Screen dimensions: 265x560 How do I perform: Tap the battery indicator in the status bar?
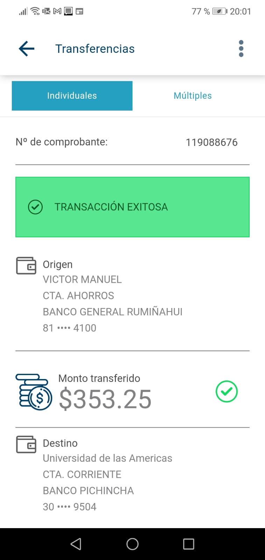click(x=219, y=12)
